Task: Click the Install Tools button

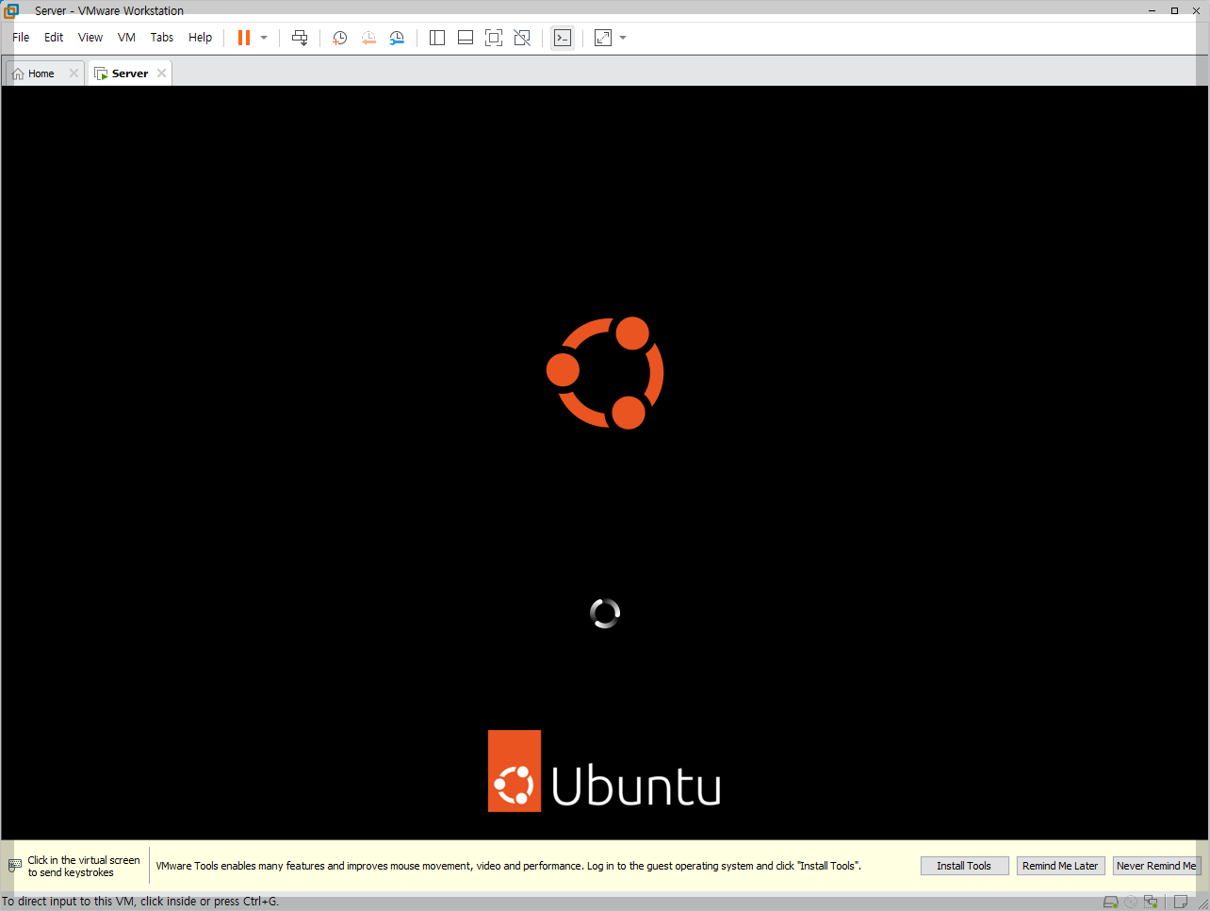Action: point(964,866)
